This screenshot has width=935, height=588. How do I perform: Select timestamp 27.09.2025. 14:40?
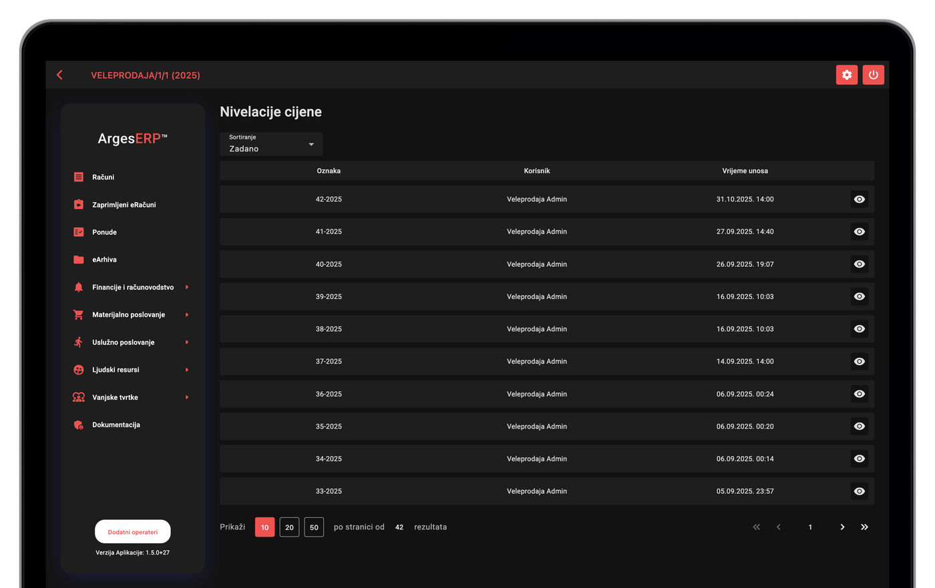point(745,232)
